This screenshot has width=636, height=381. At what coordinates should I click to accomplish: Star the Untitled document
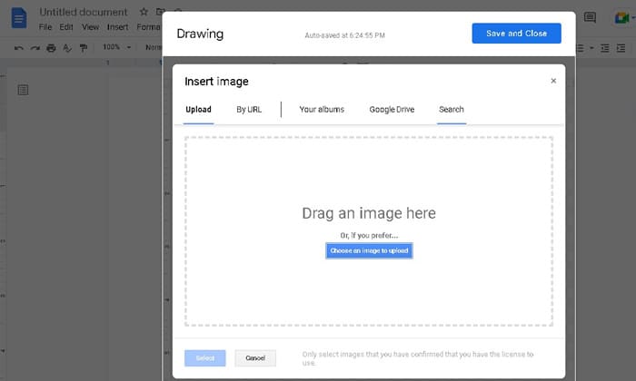click(x=143, y=13)
